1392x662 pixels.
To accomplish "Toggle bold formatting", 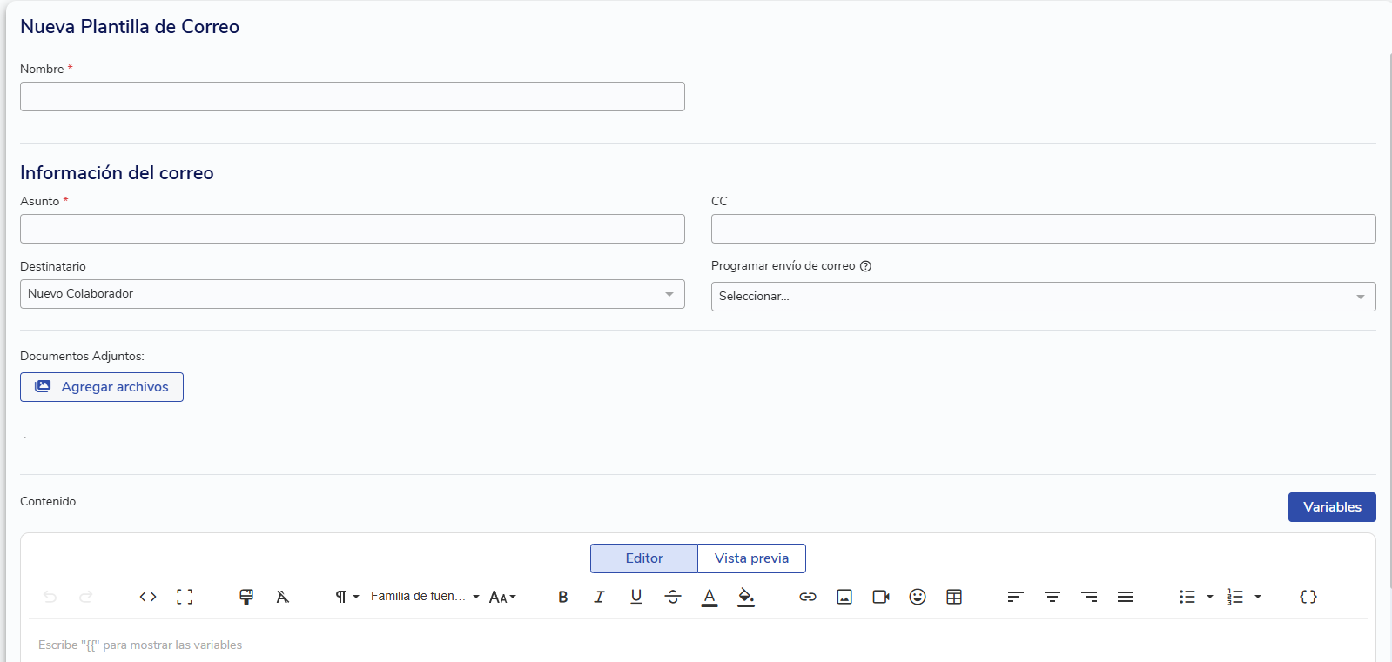I will [x=563, y=597].
